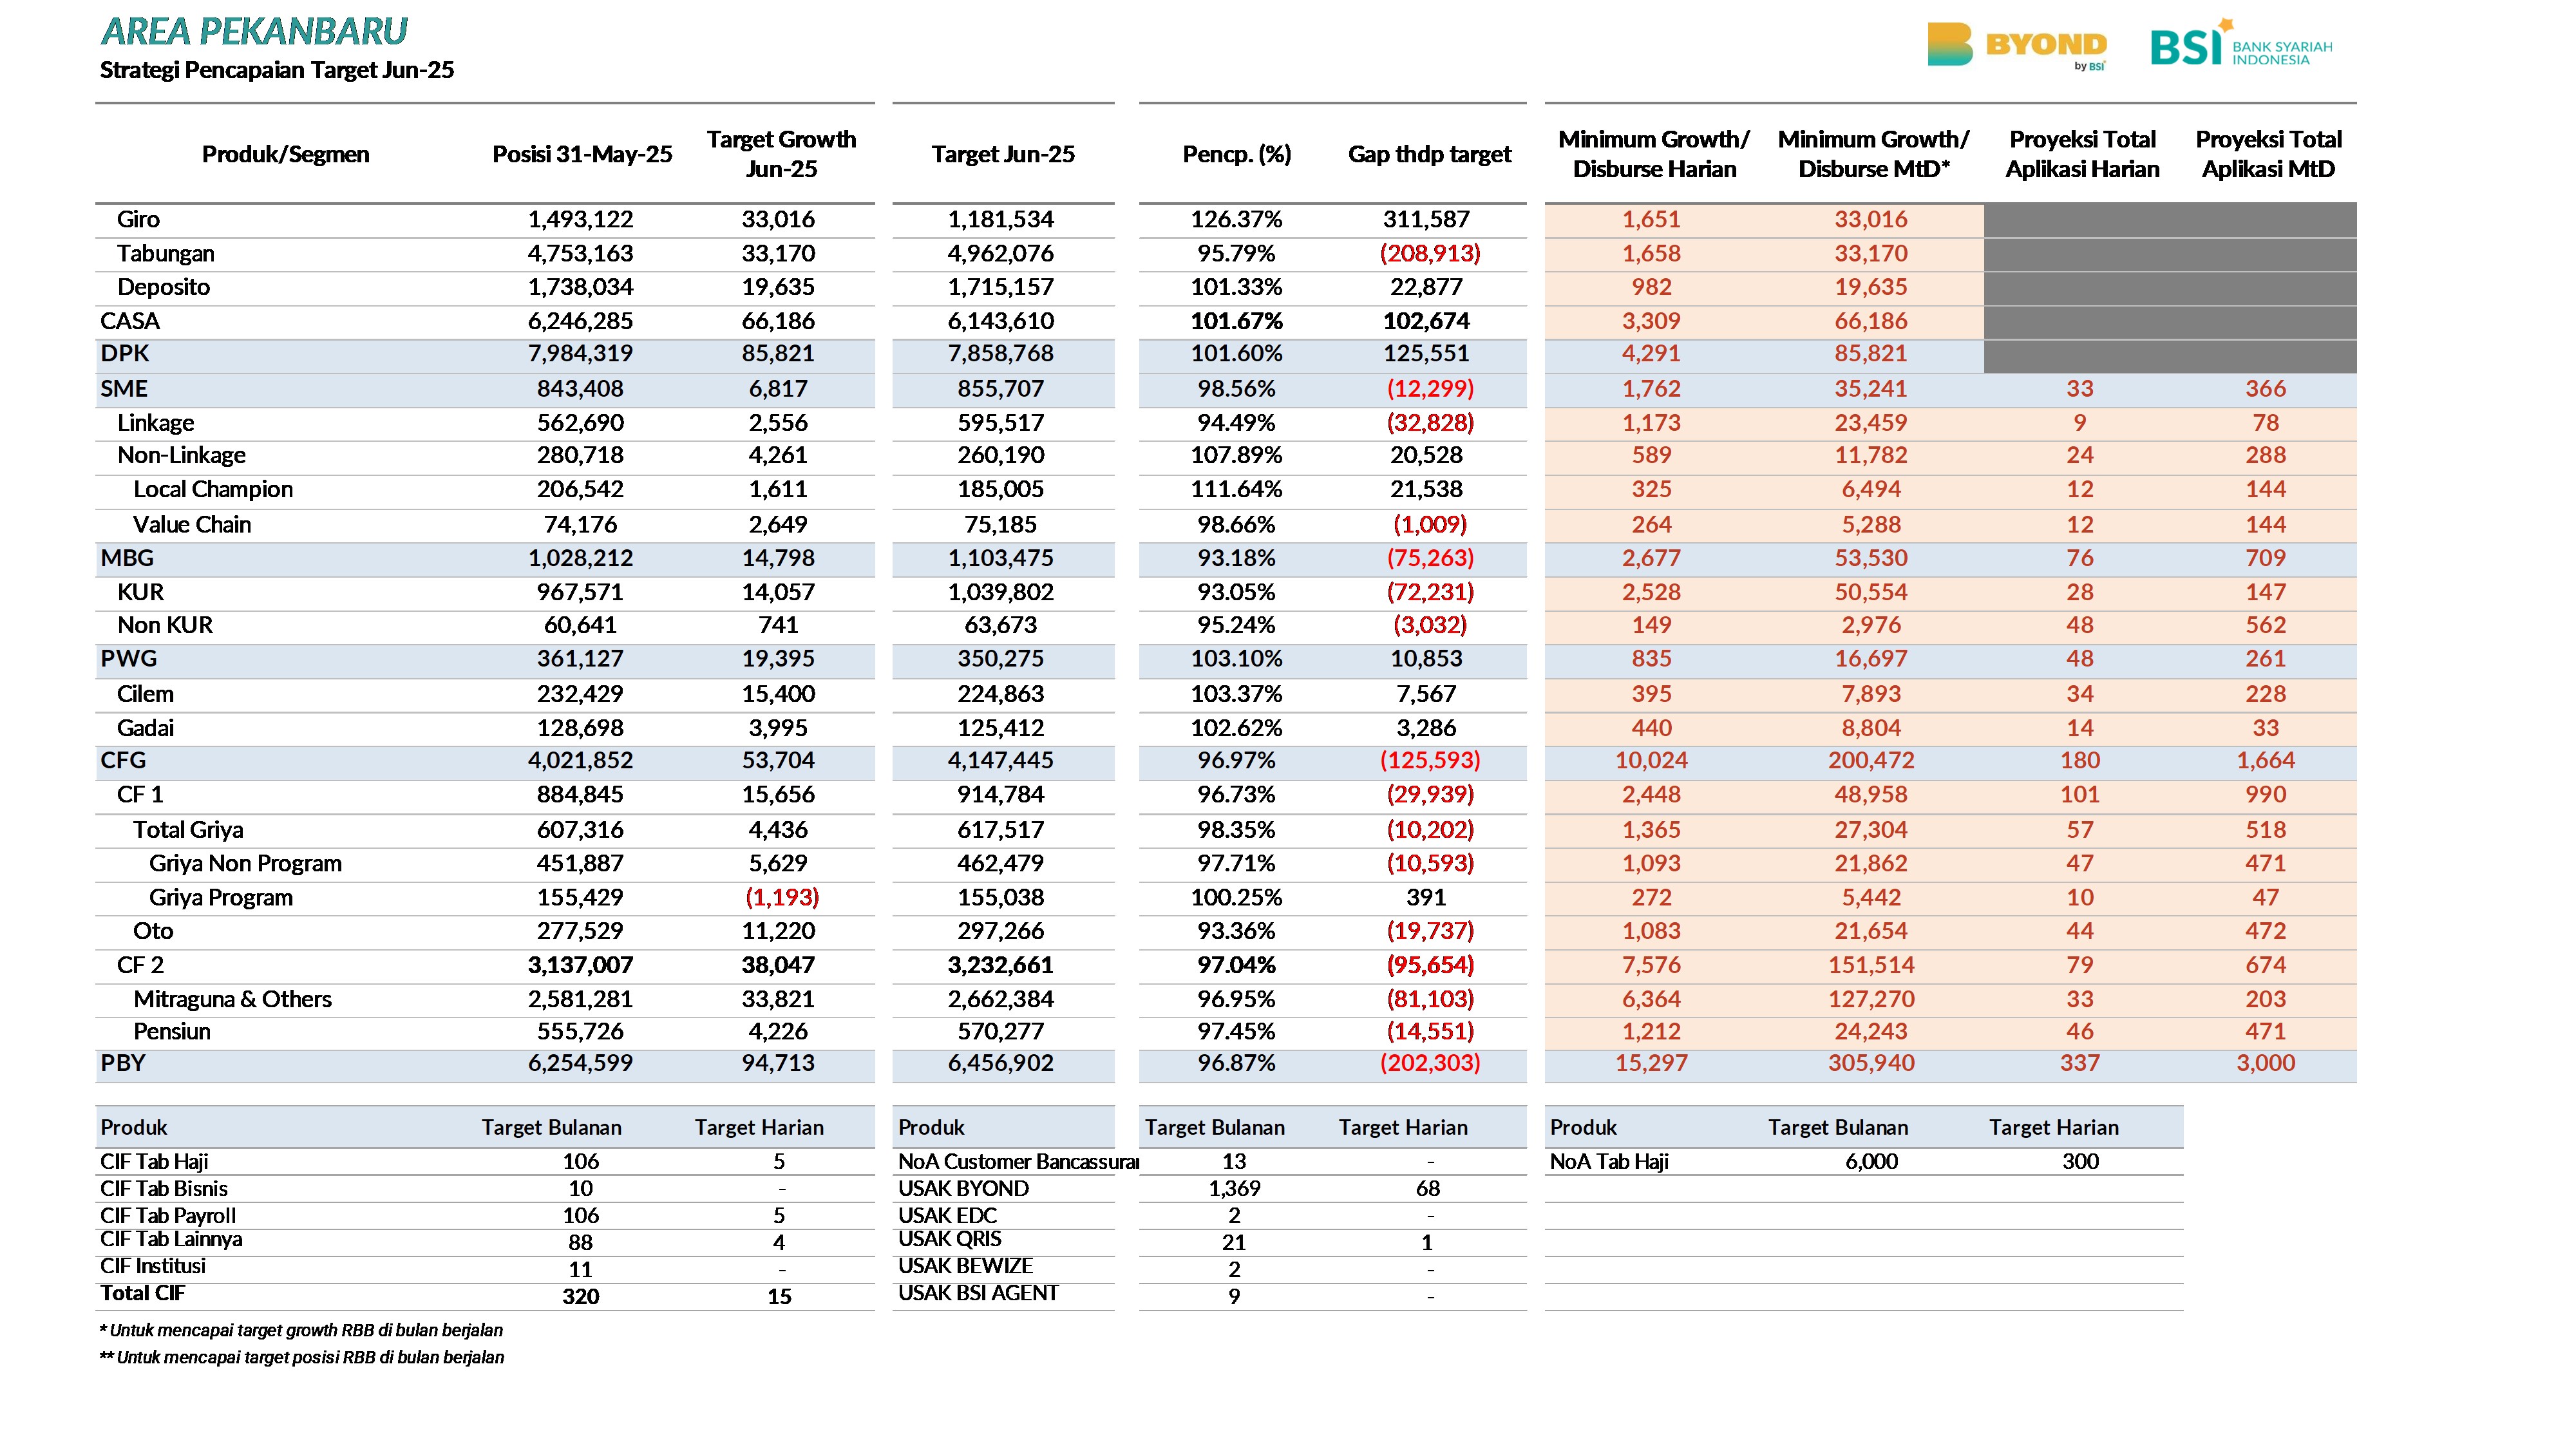
Task: Select the Tabungan row label
Action: tap(165, 253)
